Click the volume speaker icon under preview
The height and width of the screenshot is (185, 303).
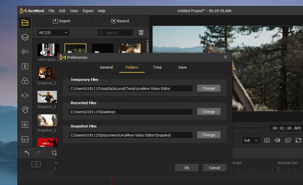pyautogui.click(x=277, y=140)
